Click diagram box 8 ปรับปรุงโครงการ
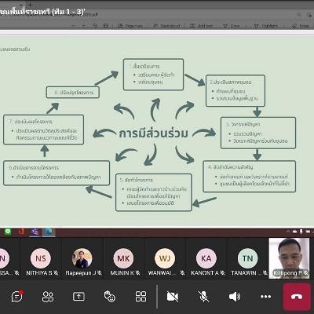The width and height of the screenshot is (314, 314). [x=73, y=93]
